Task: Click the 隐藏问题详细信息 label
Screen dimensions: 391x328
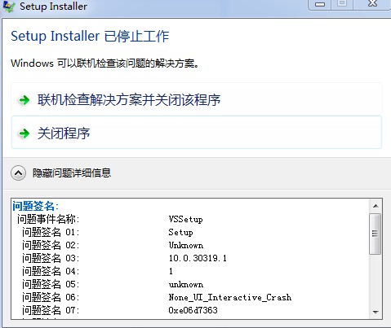Action: tap(72, 173)
